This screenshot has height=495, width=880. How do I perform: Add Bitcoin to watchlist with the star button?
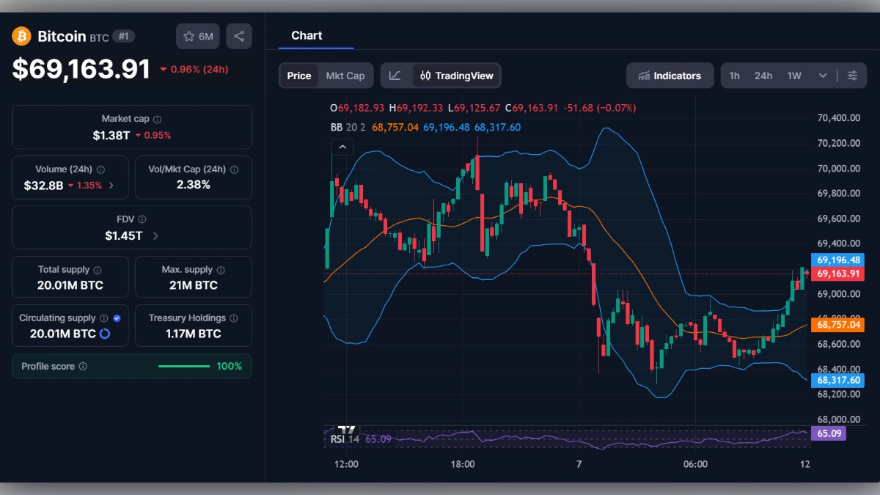[x=191, y=35]
